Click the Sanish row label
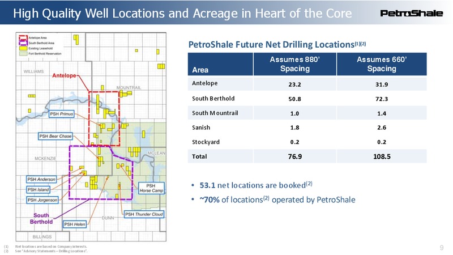 coord(201,127)
